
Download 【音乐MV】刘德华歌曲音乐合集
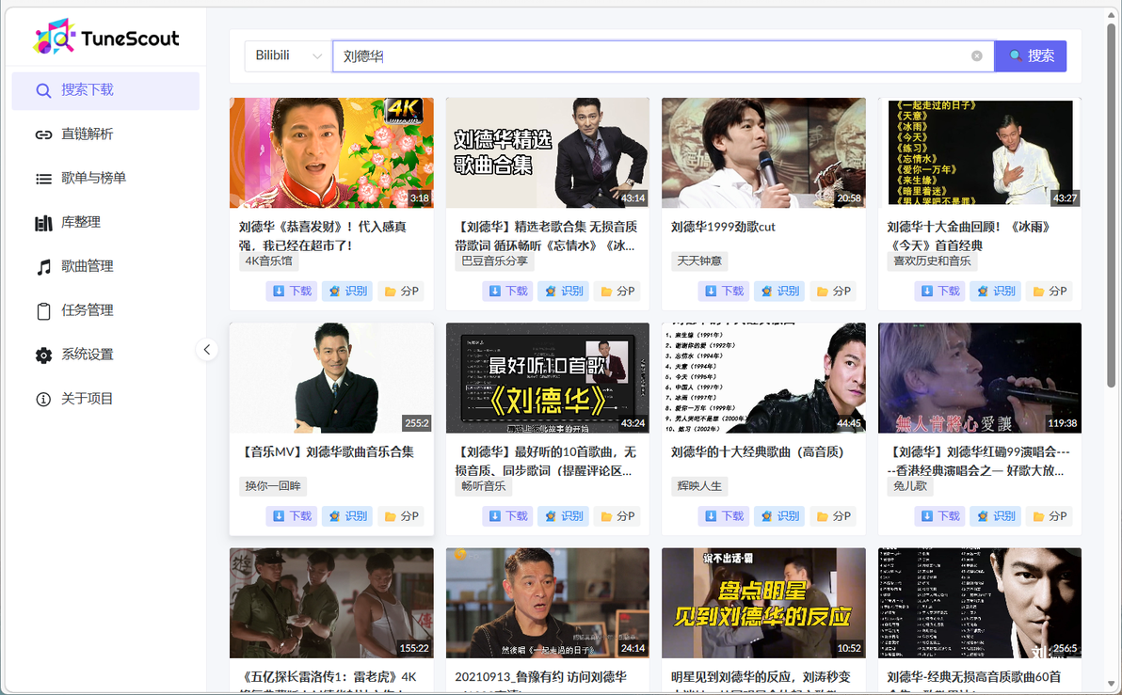(x=292, y=516)
